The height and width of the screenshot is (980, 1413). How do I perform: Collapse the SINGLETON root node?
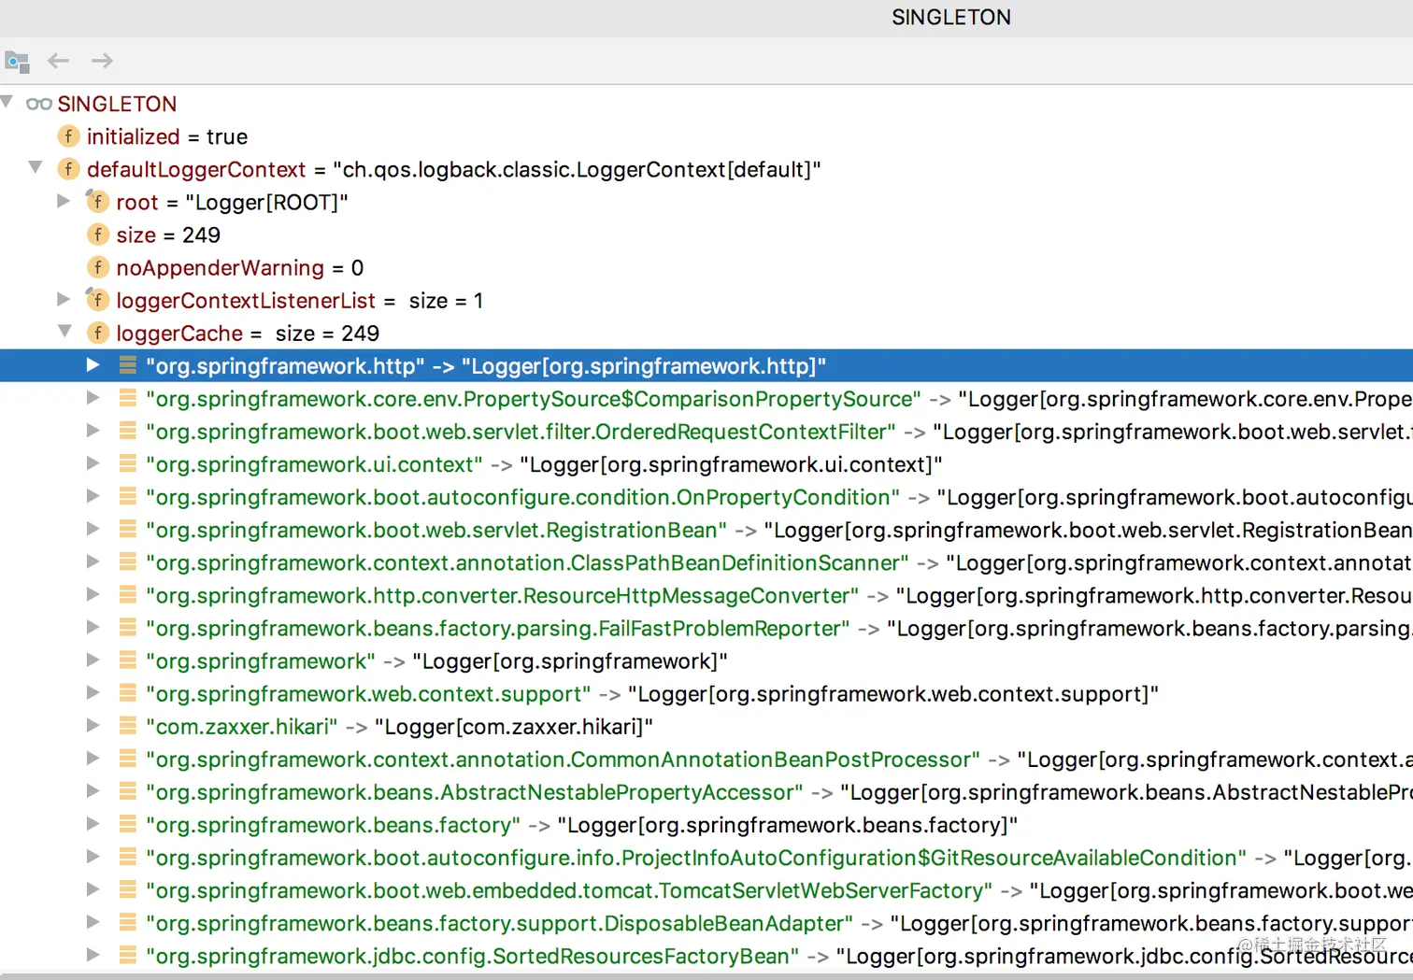point(7,101)
